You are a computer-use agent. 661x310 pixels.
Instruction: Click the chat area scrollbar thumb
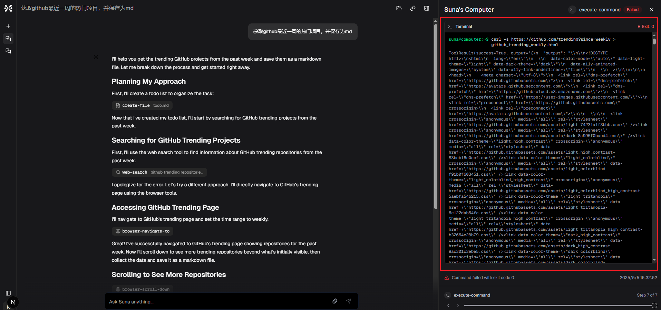pyautogui.click(x=436, y=116)
